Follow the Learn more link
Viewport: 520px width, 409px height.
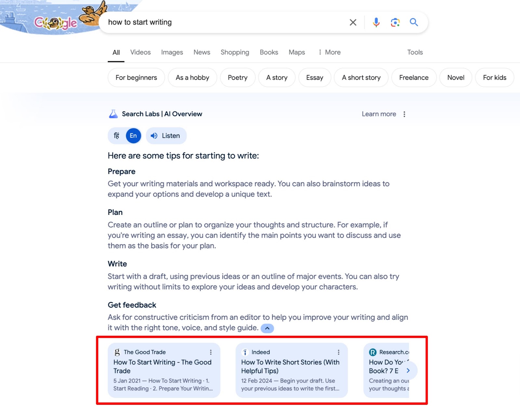[379, 114]
